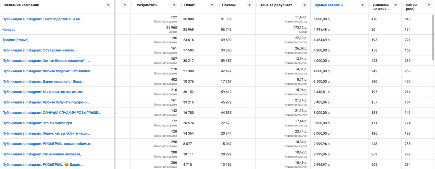Open the Уникальные клики column dropdown arrow
The height and width of the screenshot is (169, 435).
coord(395,5)
